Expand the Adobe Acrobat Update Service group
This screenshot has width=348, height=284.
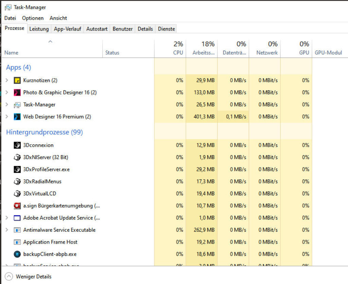coord(7,218)
